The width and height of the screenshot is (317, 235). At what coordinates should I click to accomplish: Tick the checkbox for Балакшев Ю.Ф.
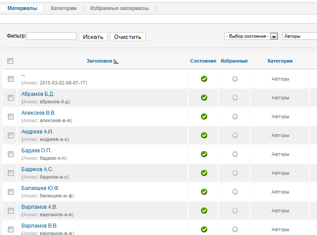pos(11,192)
